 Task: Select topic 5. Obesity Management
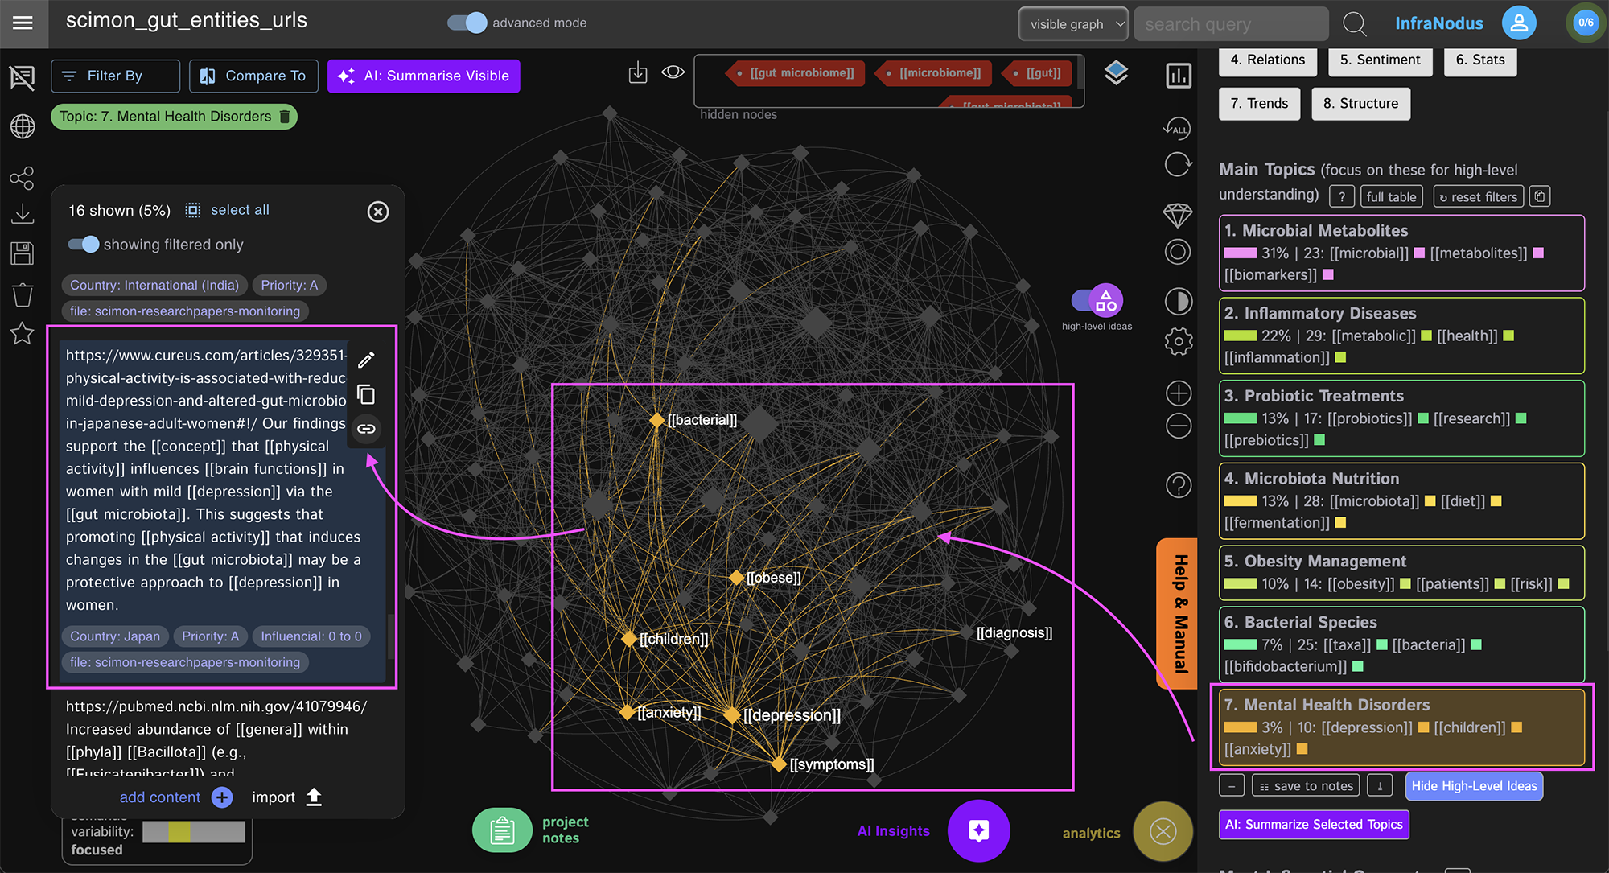[1401, 572]
